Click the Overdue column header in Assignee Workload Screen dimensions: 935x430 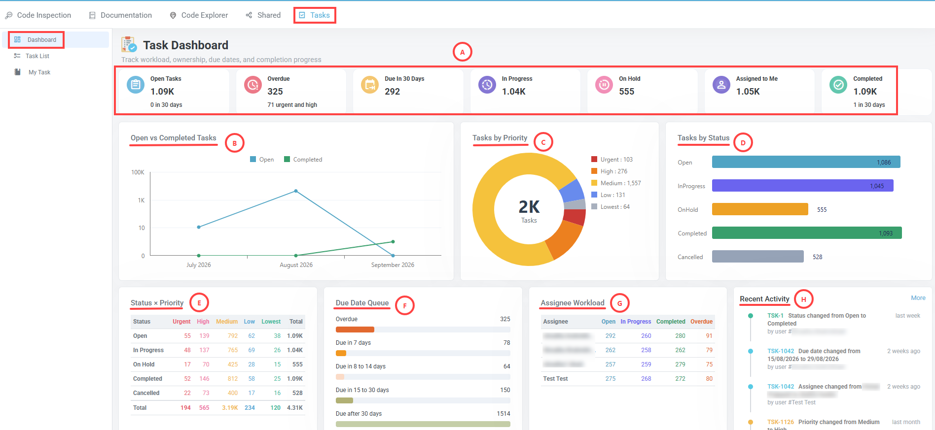[x=701, y=322]
